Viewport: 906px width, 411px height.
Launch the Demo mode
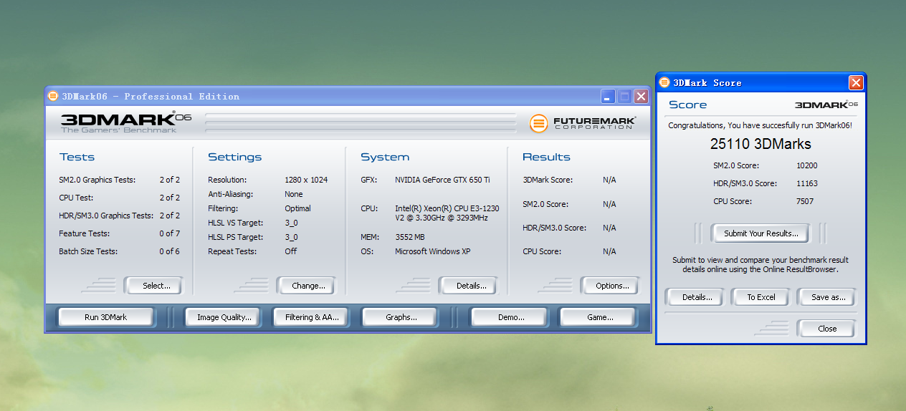[510, 317]
